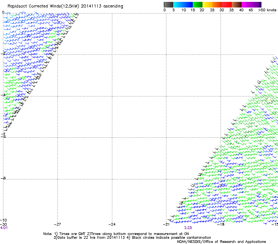
Task: Click the longitude label '-27'
Action: pos(57,224)
